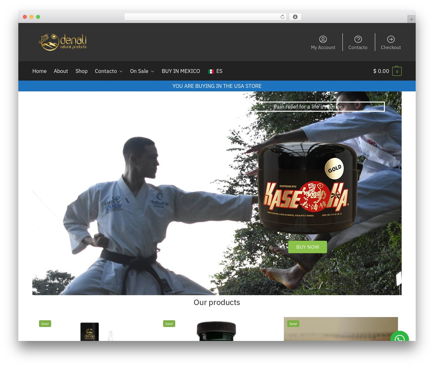Go to the Home menu item
434x367 pixels.
tap(39, 71)
